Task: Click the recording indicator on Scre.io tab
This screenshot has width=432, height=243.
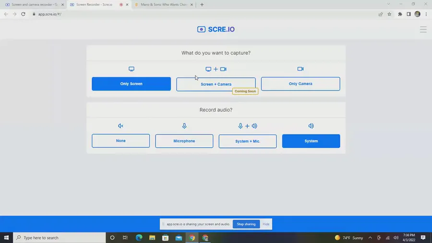Action: pos(121,4)
